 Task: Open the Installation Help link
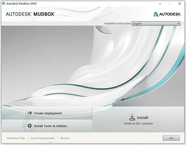(x=15, y=138)
